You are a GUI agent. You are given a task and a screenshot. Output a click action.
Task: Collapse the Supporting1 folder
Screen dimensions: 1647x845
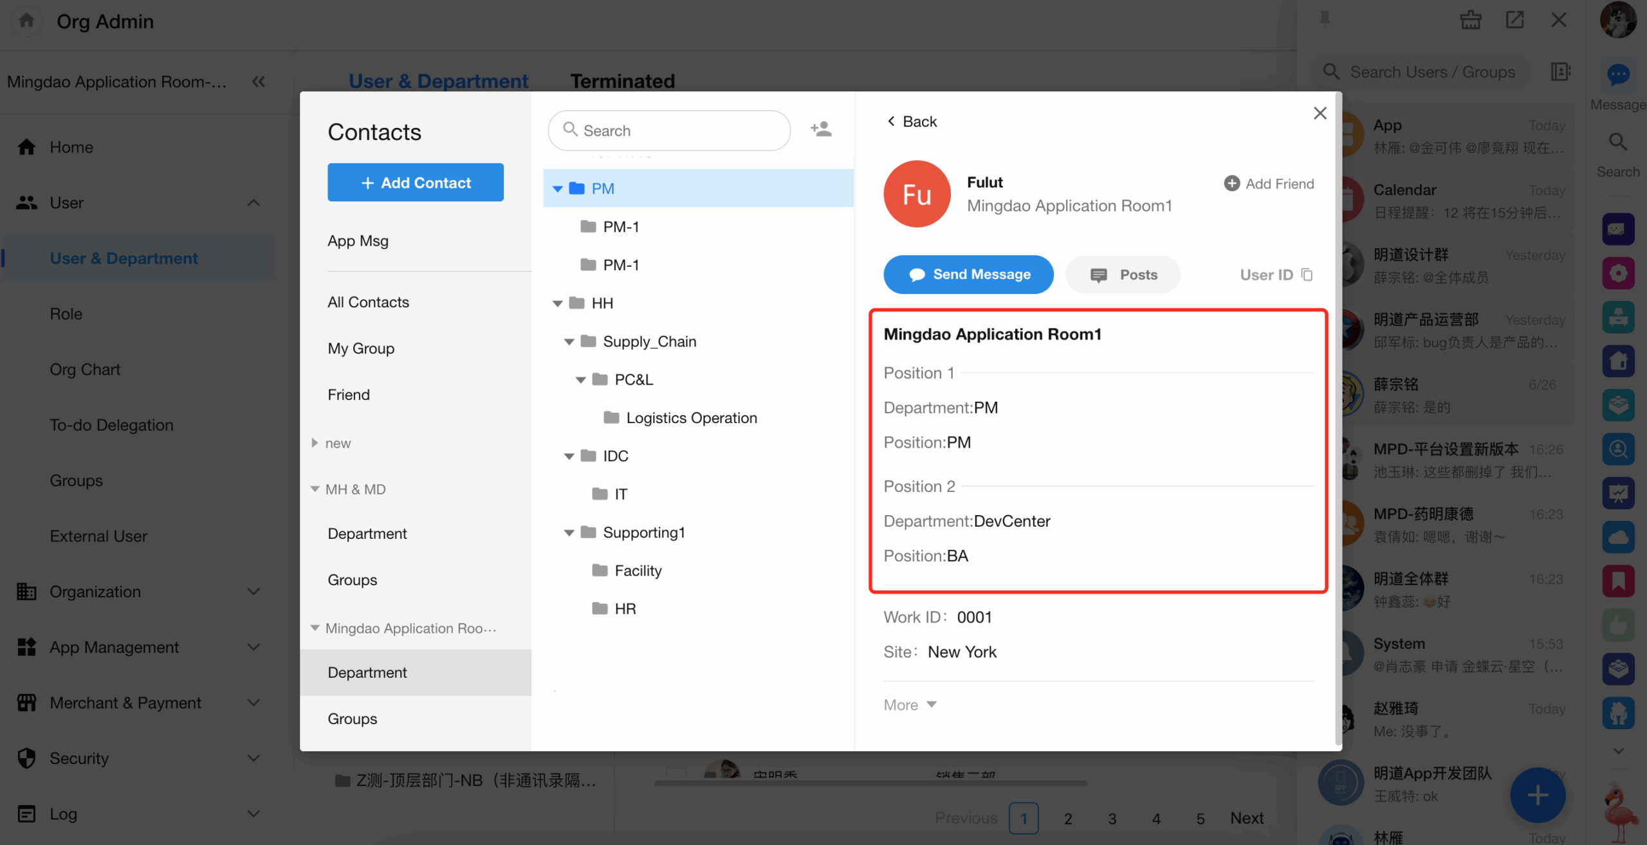coord(569,532)
